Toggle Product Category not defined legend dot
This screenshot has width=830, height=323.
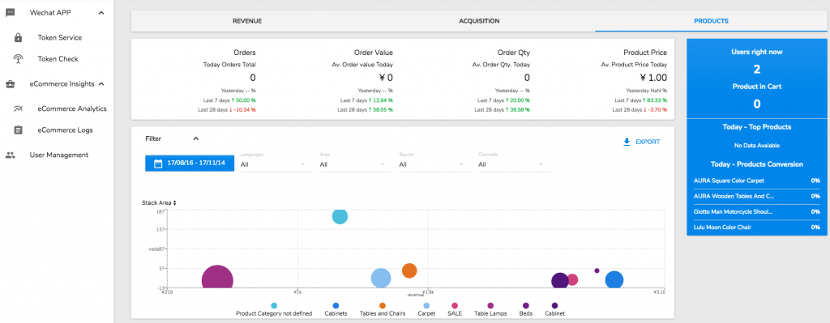pyautogui.click(x=274, y=305)
